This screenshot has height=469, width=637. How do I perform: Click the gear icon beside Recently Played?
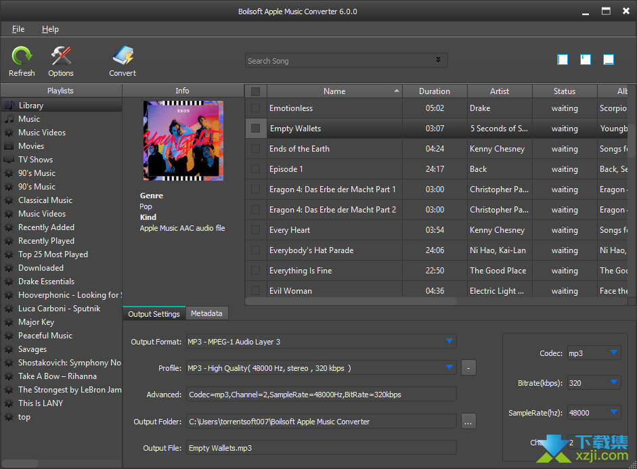tap(9, 241)
